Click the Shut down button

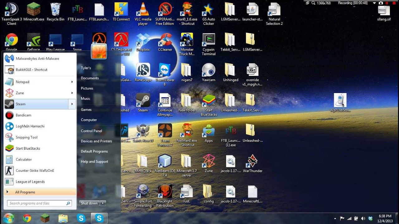pos(89,203)
